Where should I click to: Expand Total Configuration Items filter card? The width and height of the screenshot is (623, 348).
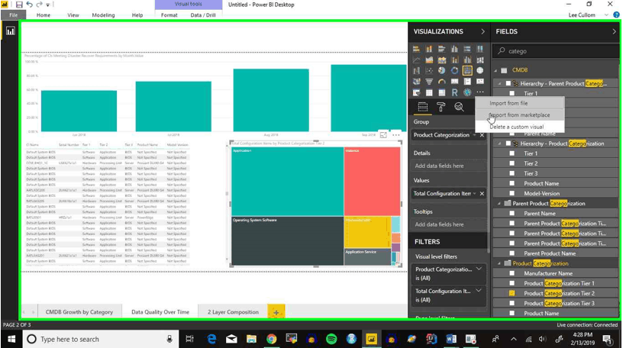[x=479, y=291]
